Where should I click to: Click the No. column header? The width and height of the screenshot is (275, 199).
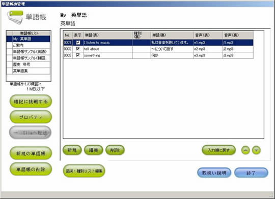pyautogui.click(x=68, y=35)
